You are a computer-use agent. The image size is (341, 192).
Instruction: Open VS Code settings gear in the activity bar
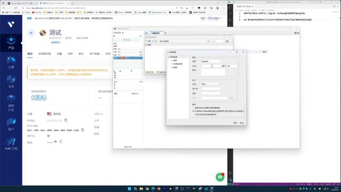[230, 180]
